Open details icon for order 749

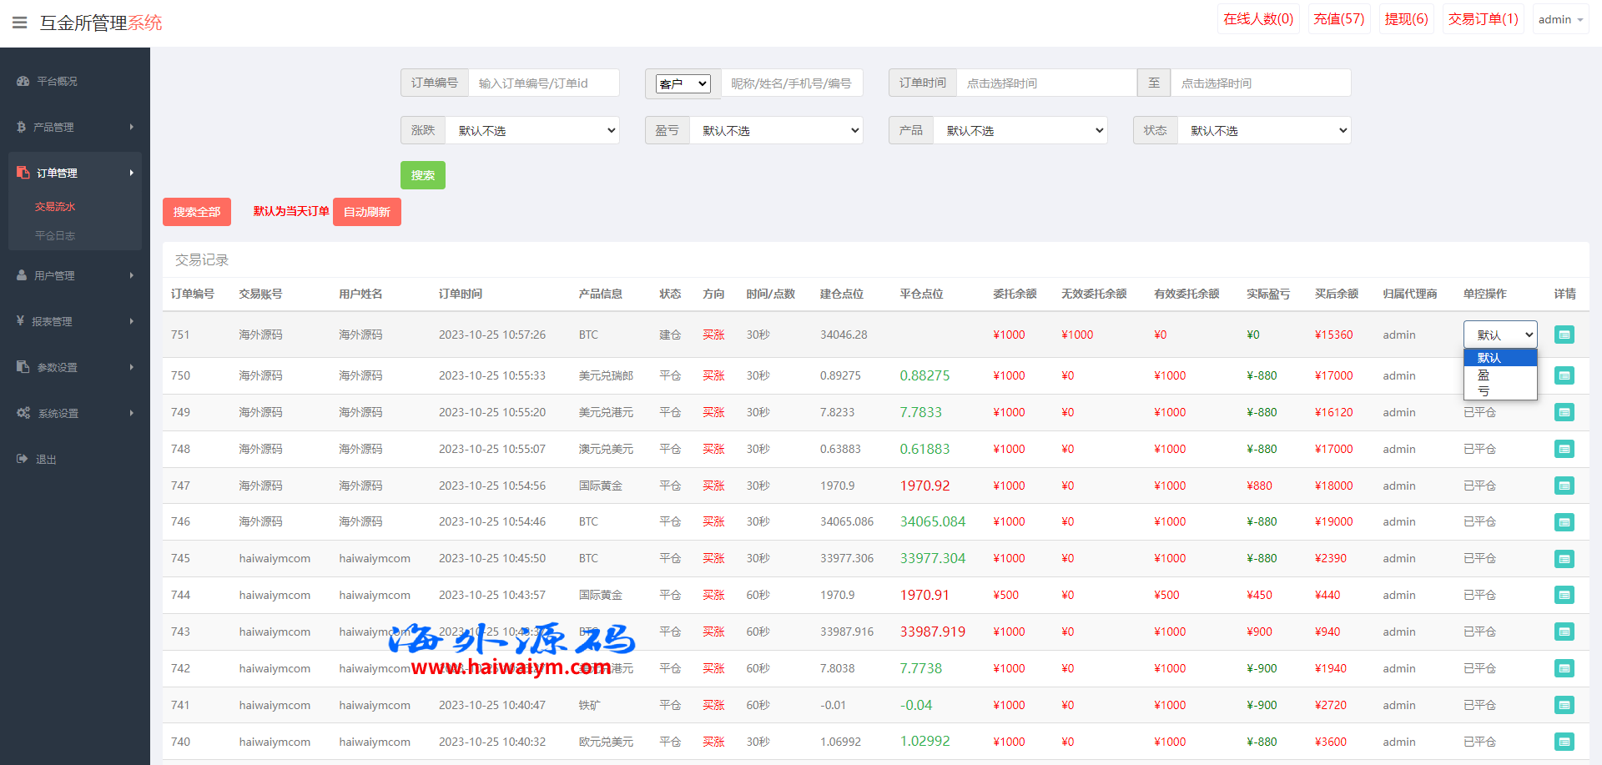(1564, 412)
